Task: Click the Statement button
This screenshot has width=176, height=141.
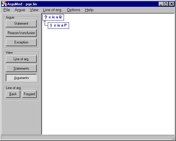Action: pyautogui.click(x=21, y=23)
